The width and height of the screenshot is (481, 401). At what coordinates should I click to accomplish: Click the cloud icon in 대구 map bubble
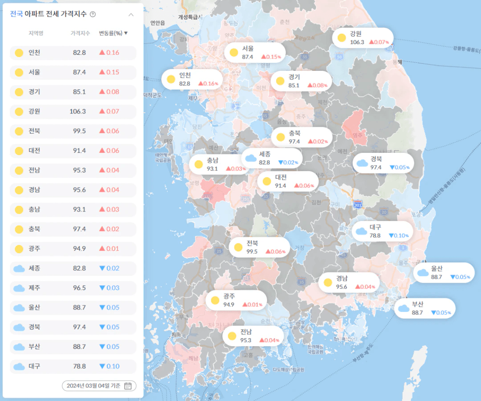361,231
